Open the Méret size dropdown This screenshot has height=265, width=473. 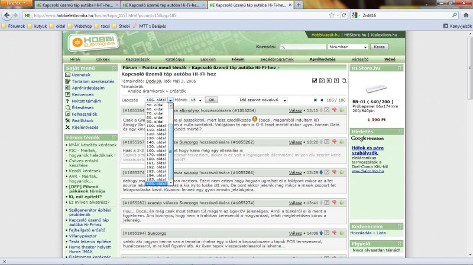[x=196, y=100]
